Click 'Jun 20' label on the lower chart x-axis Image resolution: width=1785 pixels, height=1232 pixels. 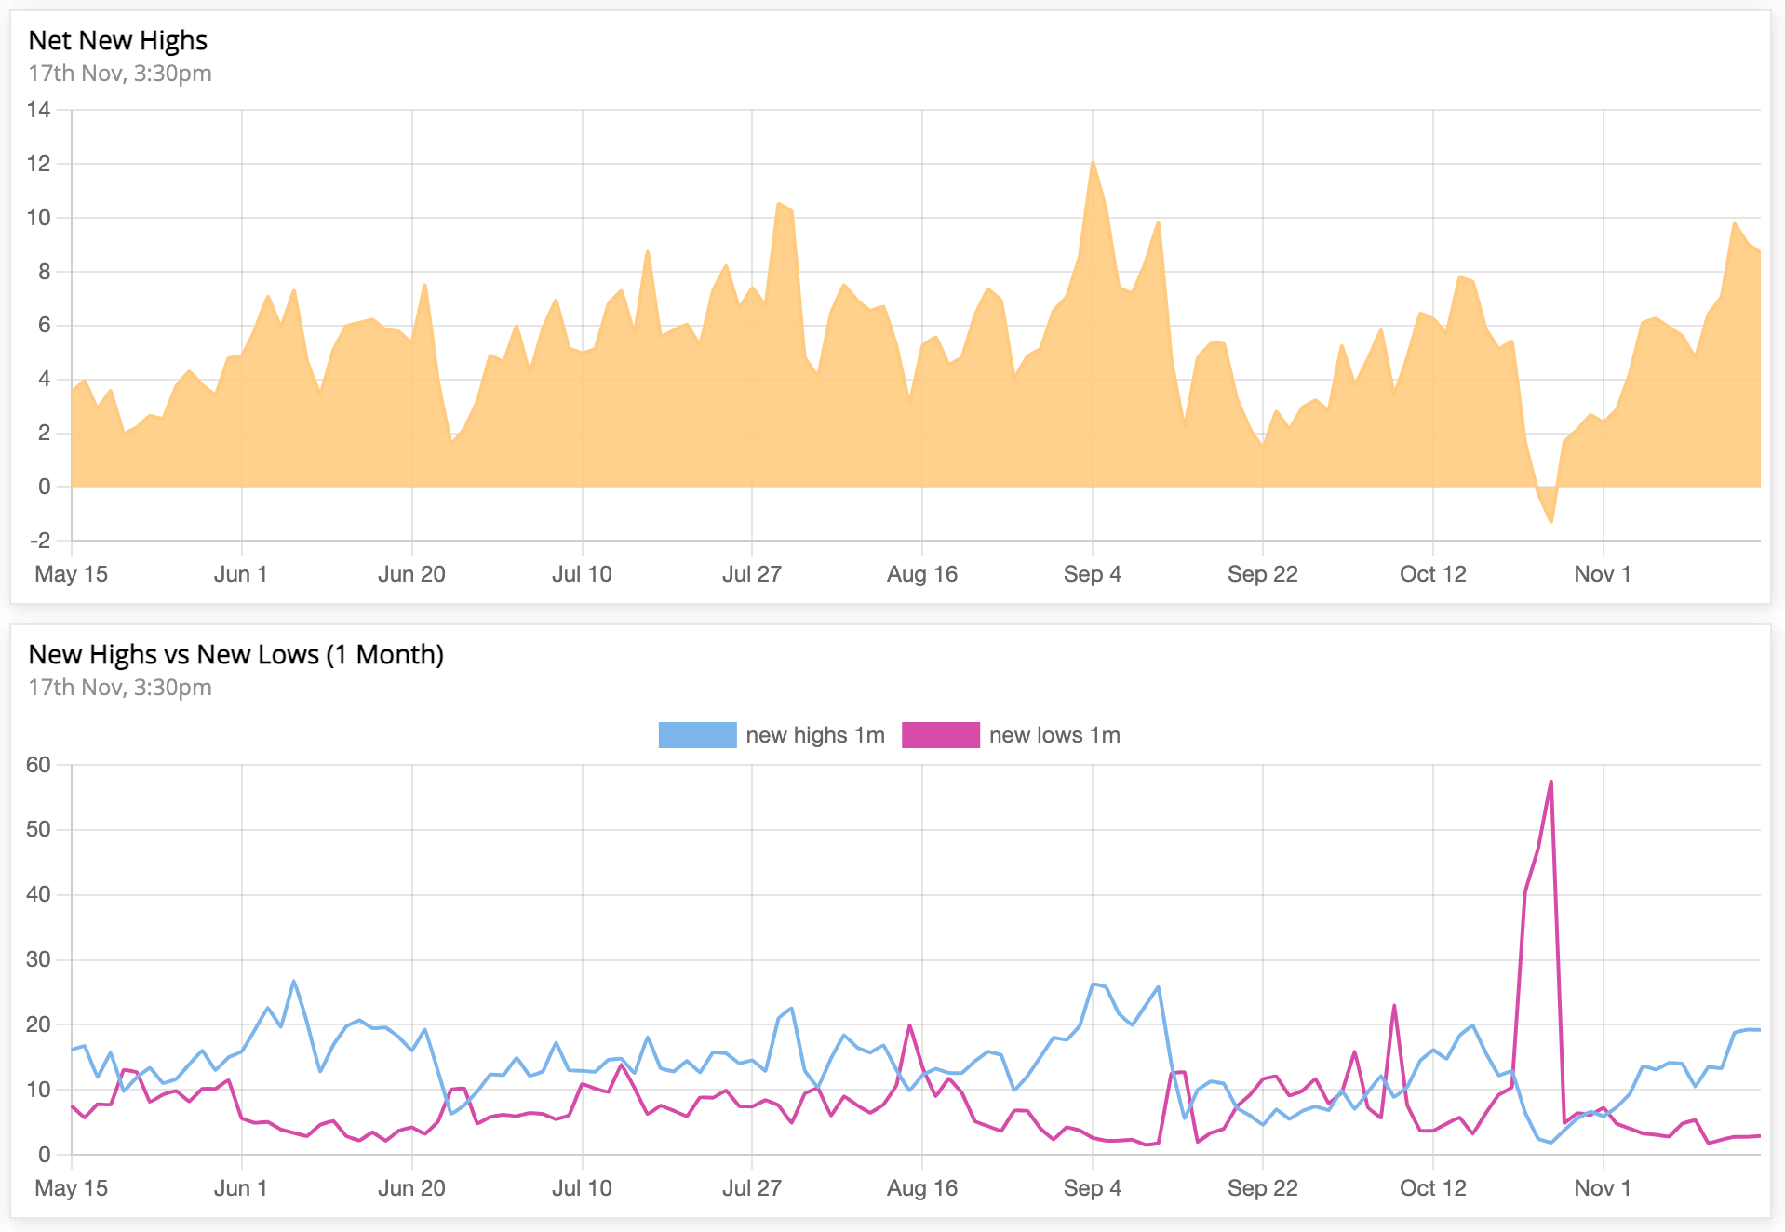coord(411,1188)
